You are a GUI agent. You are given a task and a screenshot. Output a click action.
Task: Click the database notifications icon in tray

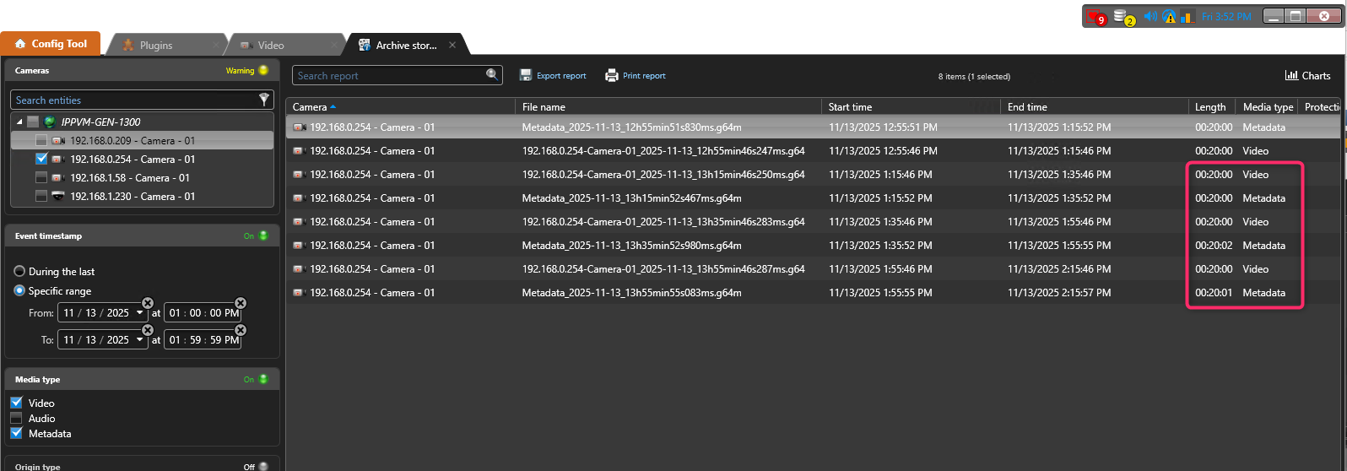1122,17
